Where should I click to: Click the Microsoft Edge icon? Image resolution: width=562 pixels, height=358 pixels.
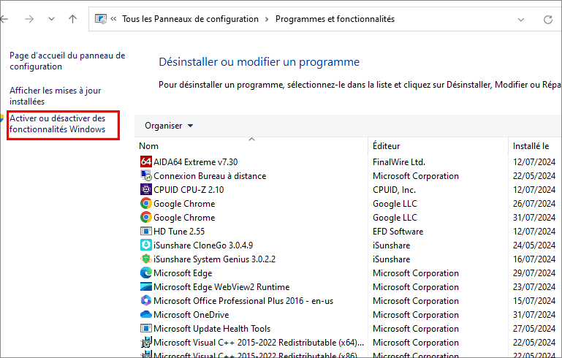(x=146, y=273)
